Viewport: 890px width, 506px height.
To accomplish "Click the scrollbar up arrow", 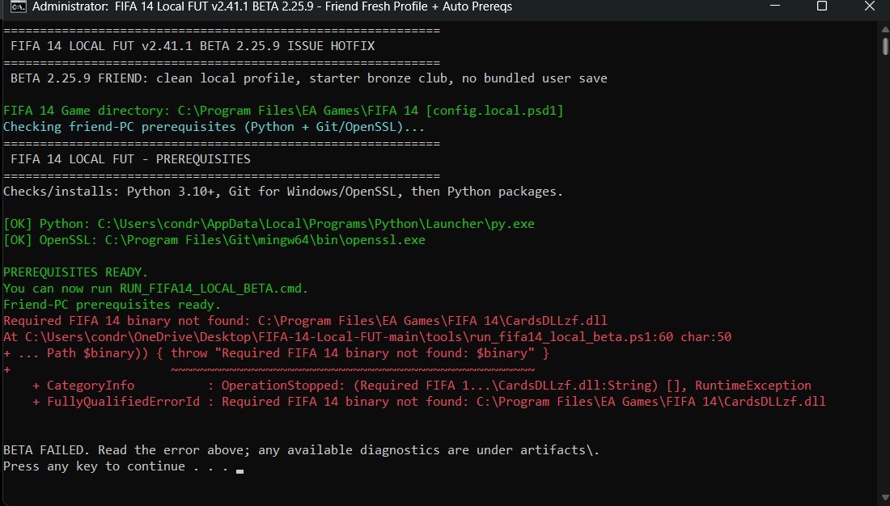I will (885, 29).
